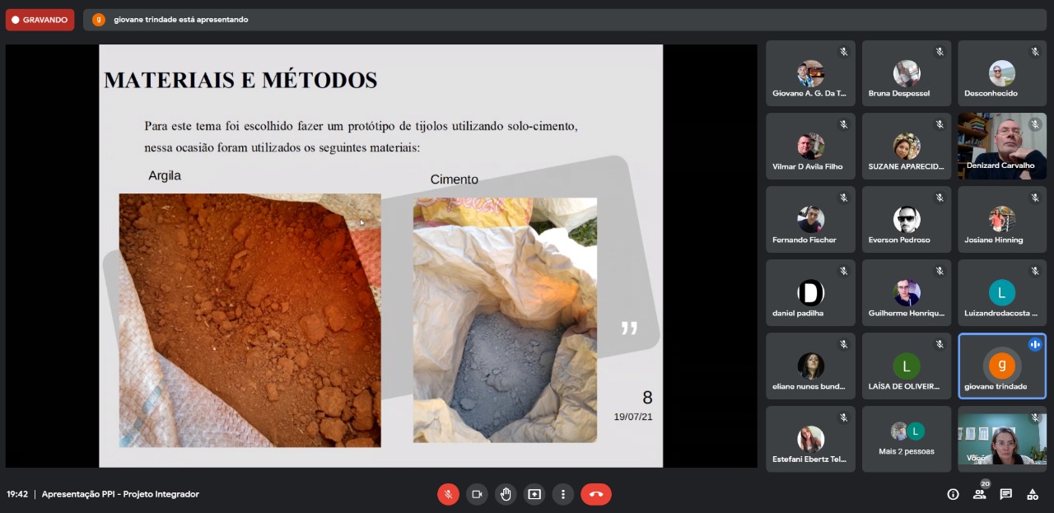Raise hand in the meeting
Viewport: 1054px width, 513px height.
[506, 494]
